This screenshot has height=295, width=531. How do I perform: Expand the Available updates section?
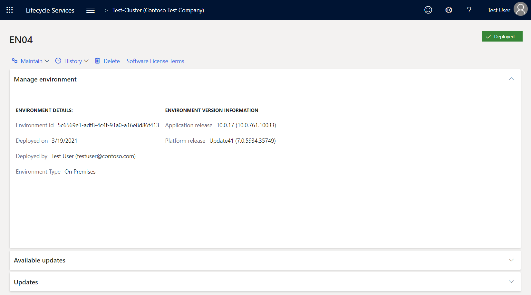pyautogui.click(x=511, y=260)
